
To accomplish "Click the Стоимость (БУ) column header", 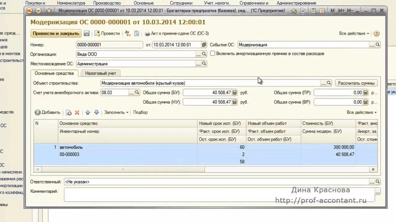I will (328, 123).
